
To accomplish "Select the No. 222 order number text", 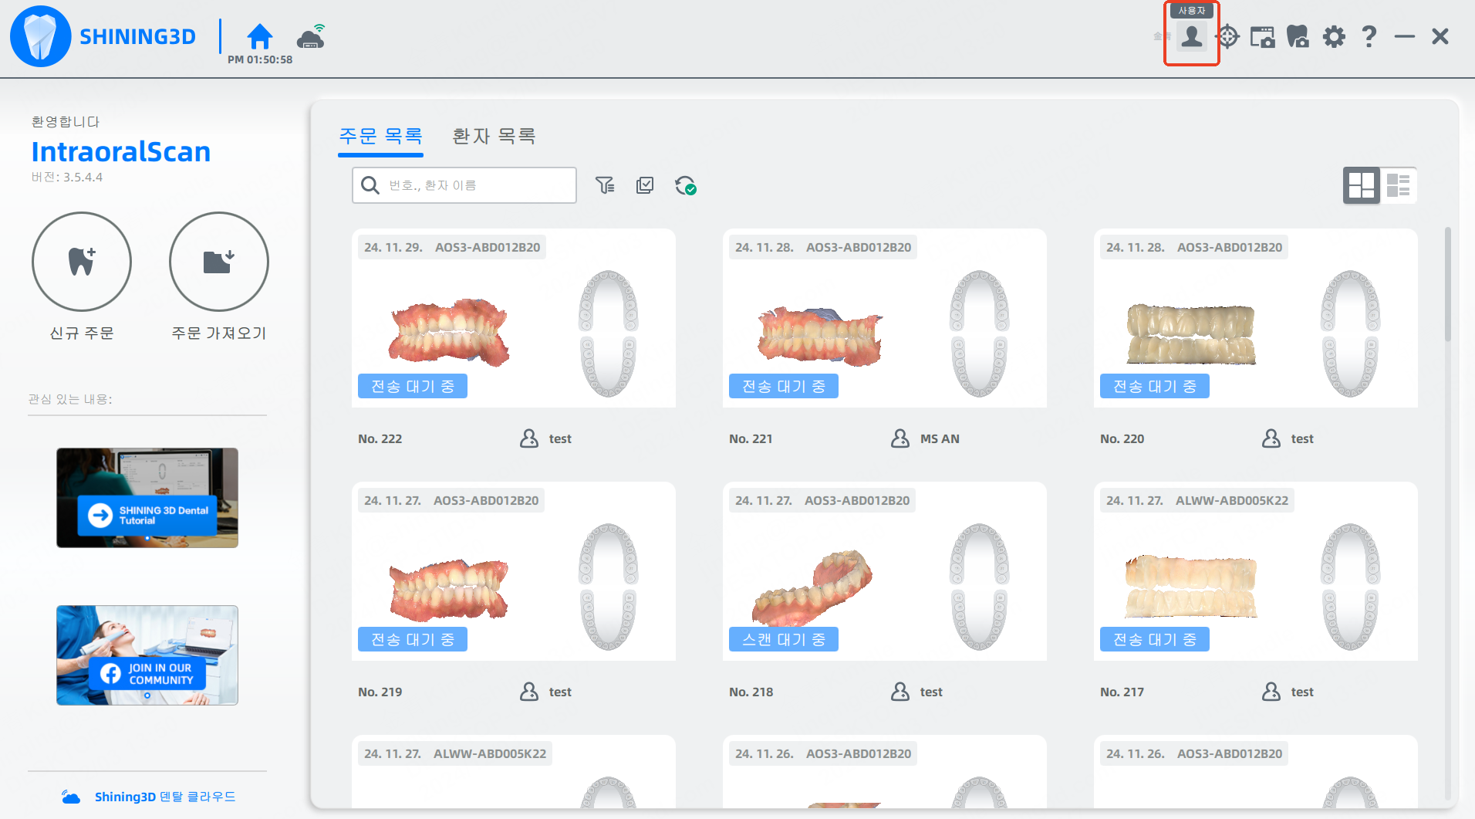I will click(x=380, y=438).
